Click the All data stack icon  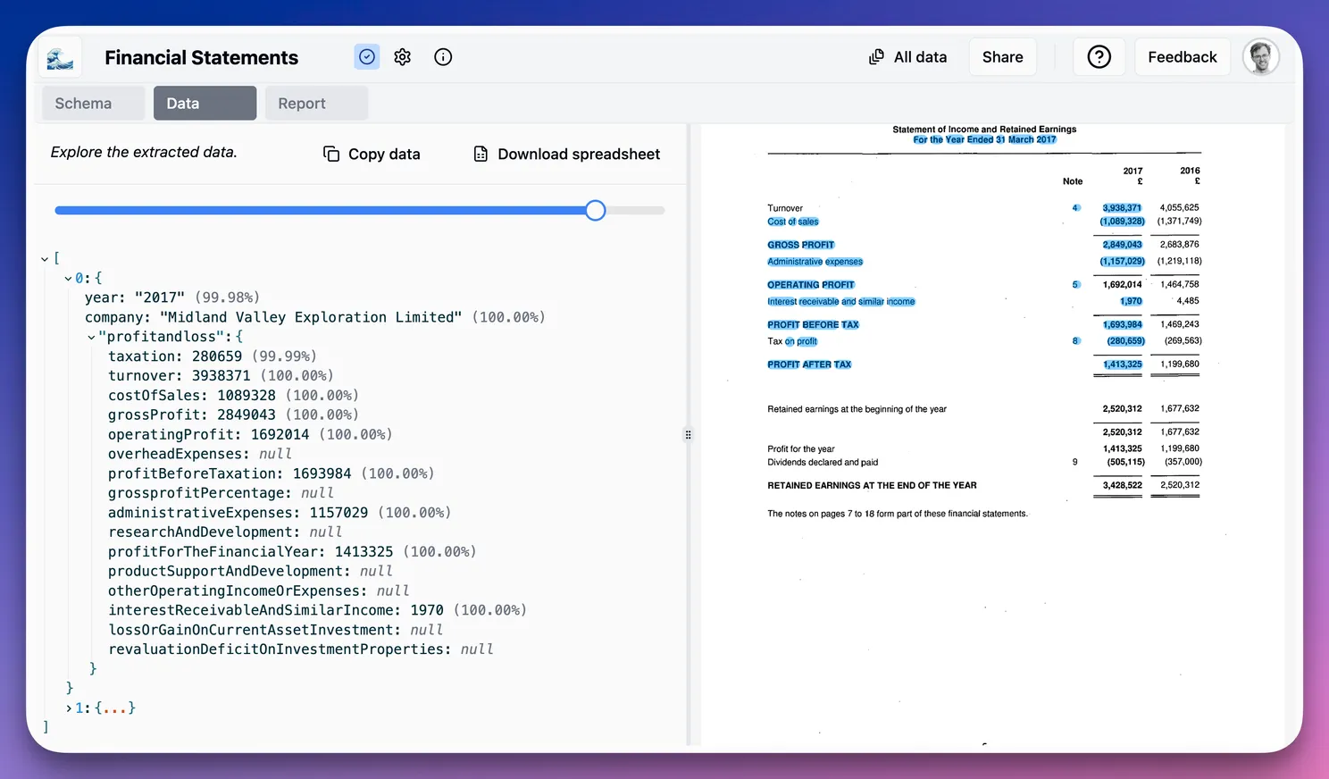[876, 57]
